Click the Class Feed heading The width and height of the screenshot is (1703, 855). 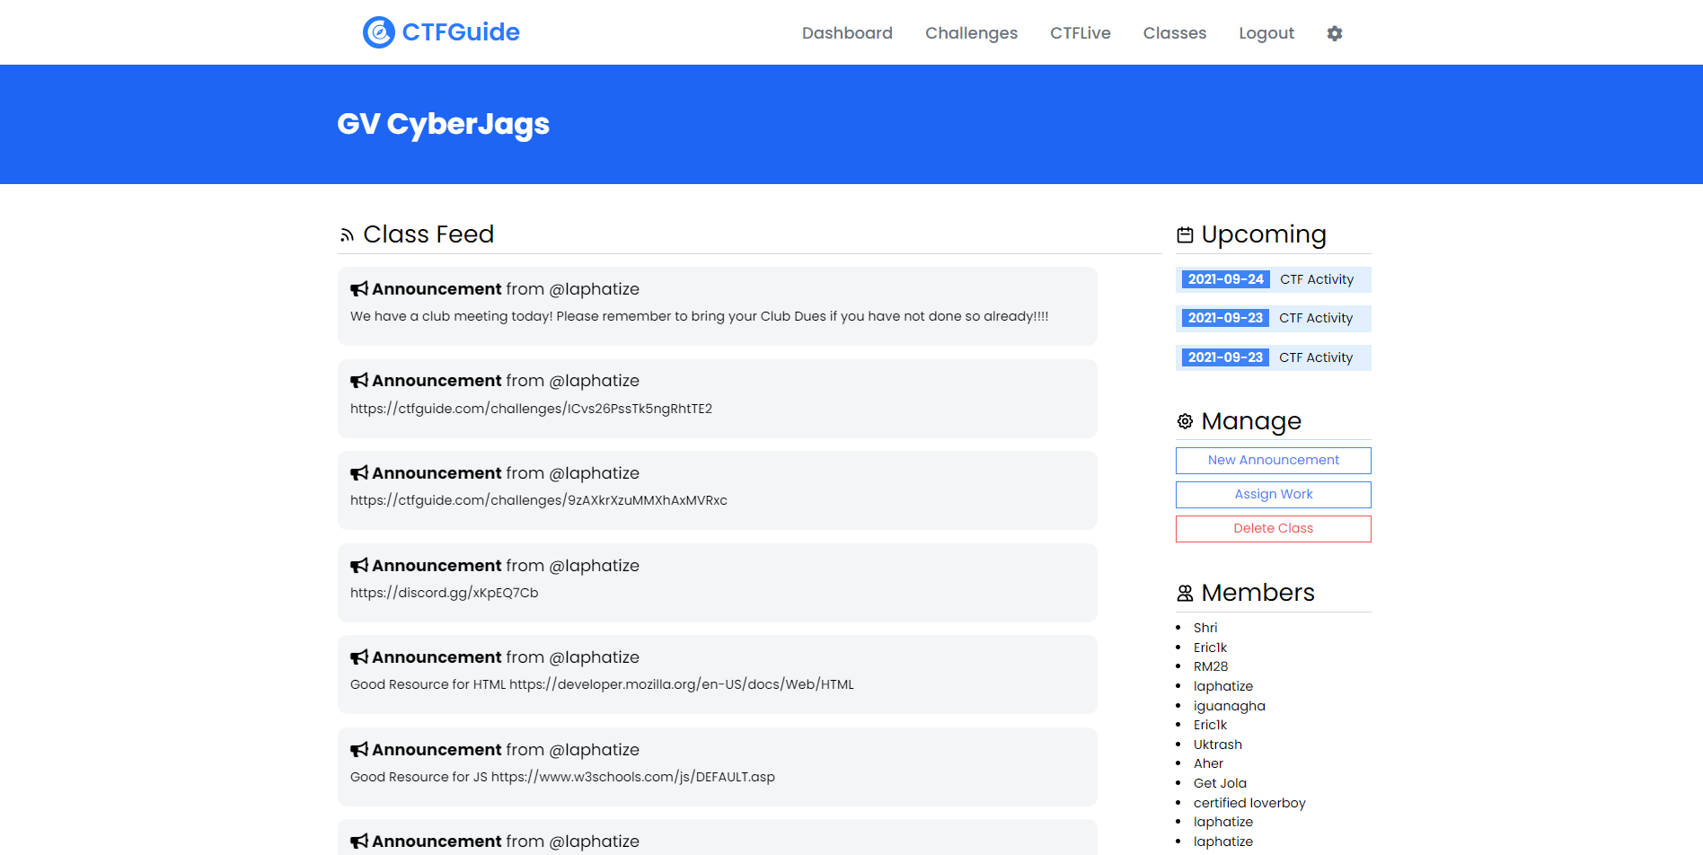[428, 234]
